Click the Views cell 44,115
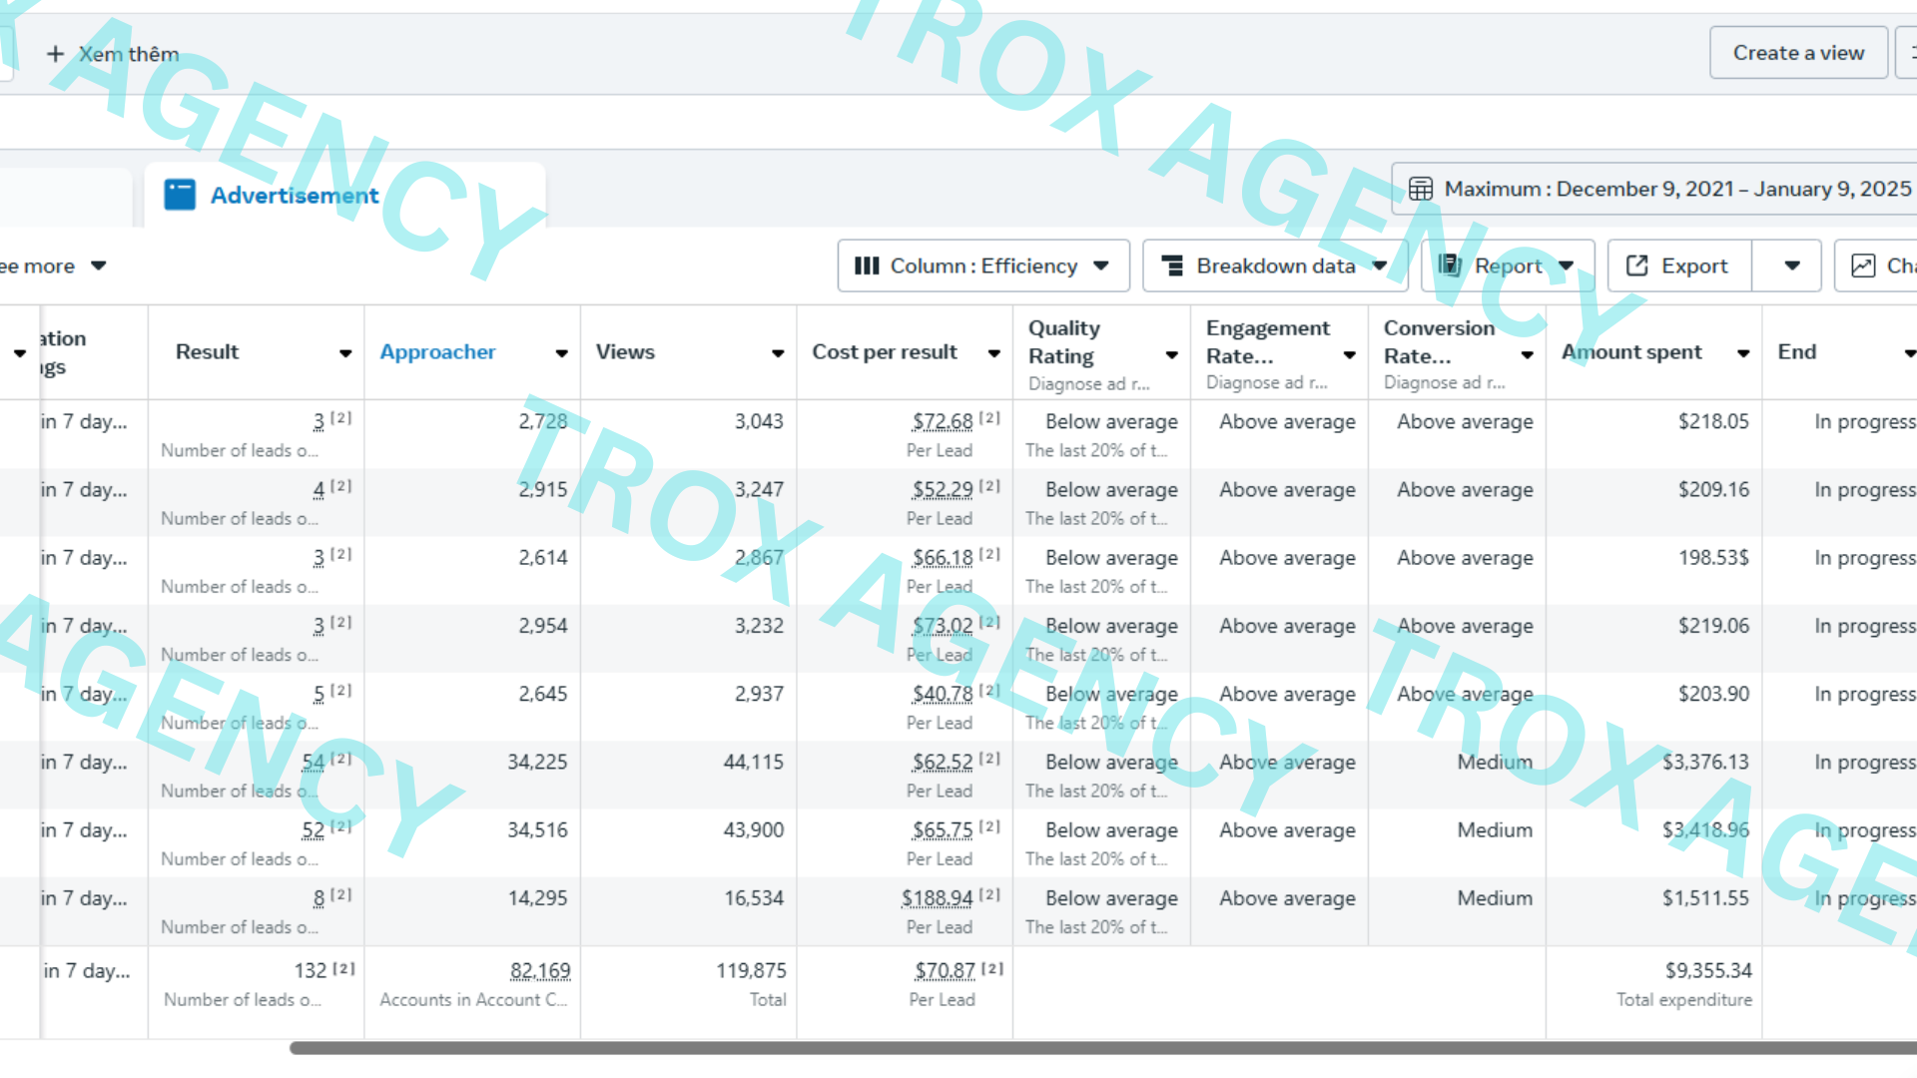The width and height of the screenshot is (1917, 1078). pyautogui.click(x=754, y=762)
